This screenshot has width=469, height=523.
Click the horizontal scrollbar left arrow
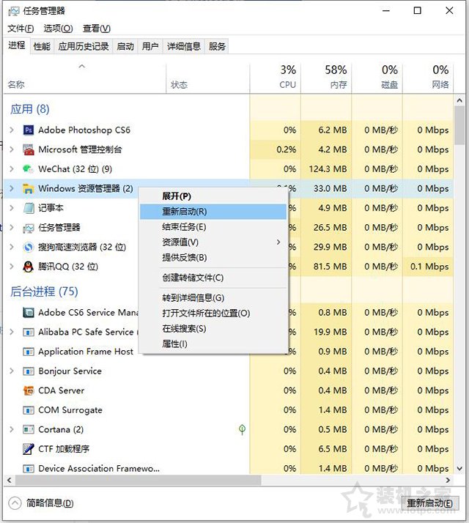point(10,481)
